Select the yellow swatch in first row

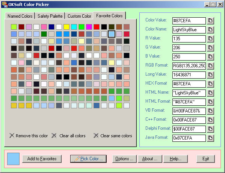[66, 27]
